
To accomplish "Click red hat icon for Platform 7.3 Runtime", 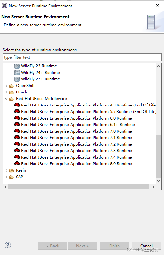I will pyautogui.click(x=17, y=150).
